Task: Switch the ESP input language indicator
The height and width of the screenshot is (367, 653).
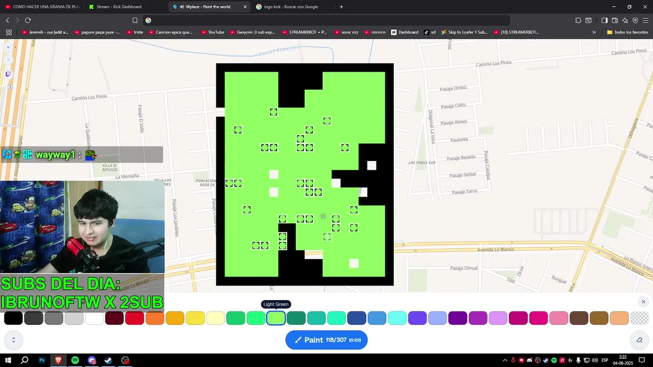Action: pos(605,360)
